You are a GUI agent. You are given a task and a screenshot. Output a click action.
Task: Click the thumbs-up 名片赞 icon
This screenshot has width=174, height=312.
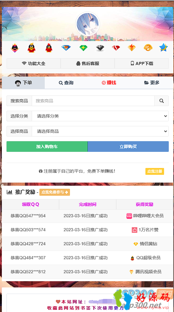135,230
